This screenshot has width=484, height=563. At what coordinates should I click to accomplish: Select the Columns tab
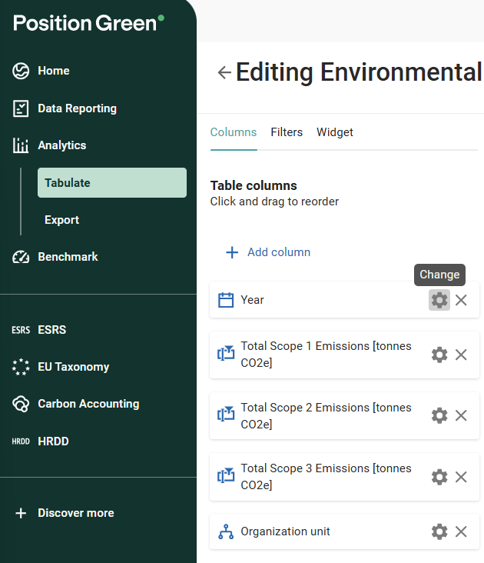pyautogui.click(x=234, y=132)
